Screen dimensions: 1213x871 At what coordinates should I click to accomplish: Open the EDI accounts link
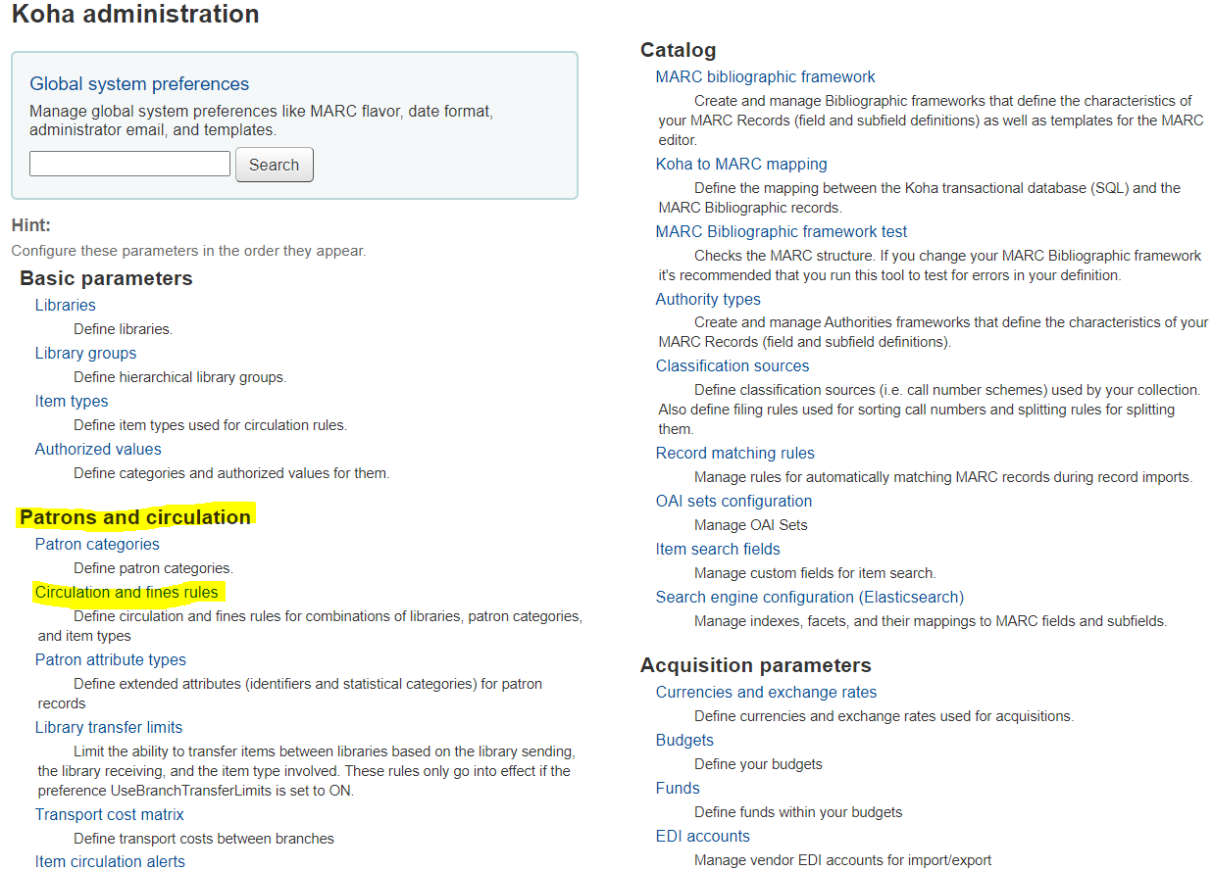point(703,837)
